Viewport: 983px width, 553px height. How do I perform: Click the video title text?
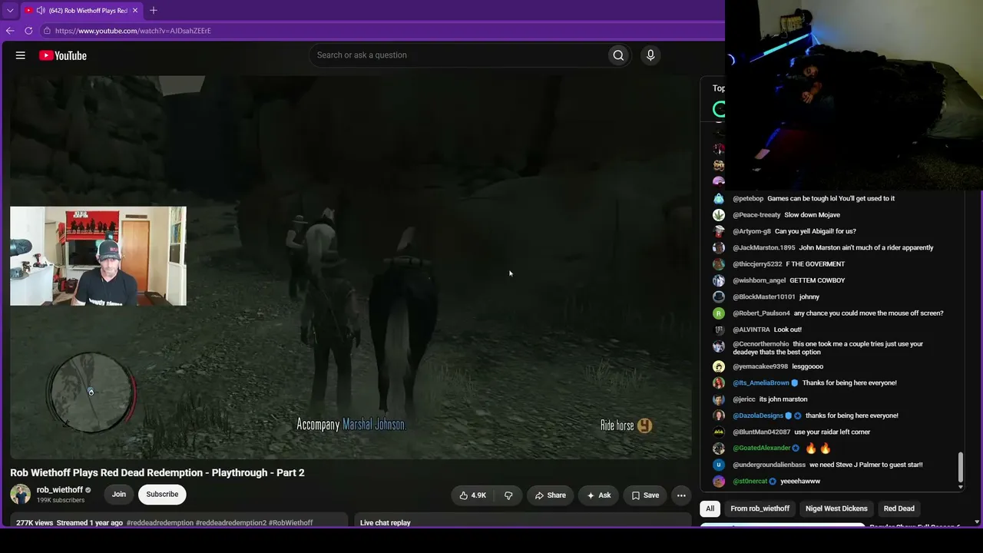157,472
